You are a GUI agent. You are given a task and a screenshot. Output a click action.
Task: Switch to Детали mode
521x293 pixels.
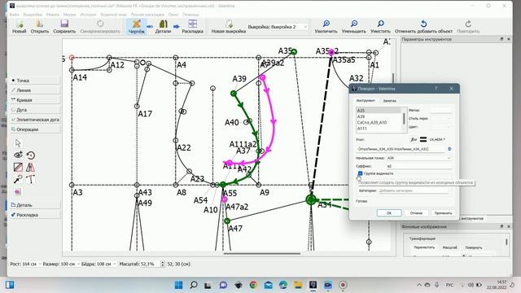pos(163,26)
